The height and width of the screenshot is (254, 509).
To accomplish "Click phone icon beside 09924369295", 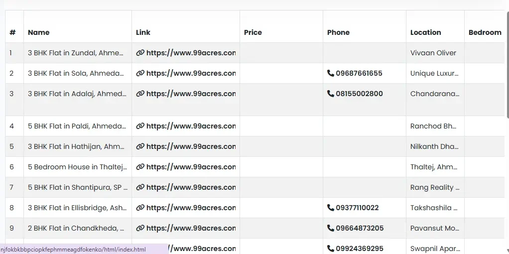I will pos(331,249).
